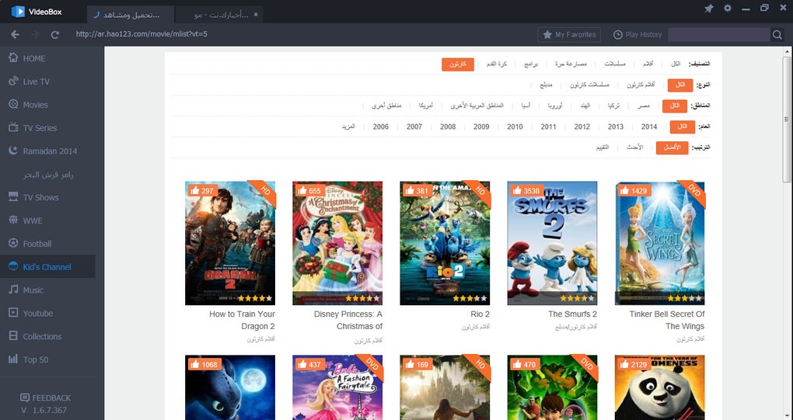
Task: Open settings gear in title bar
Action: (727, 8)
